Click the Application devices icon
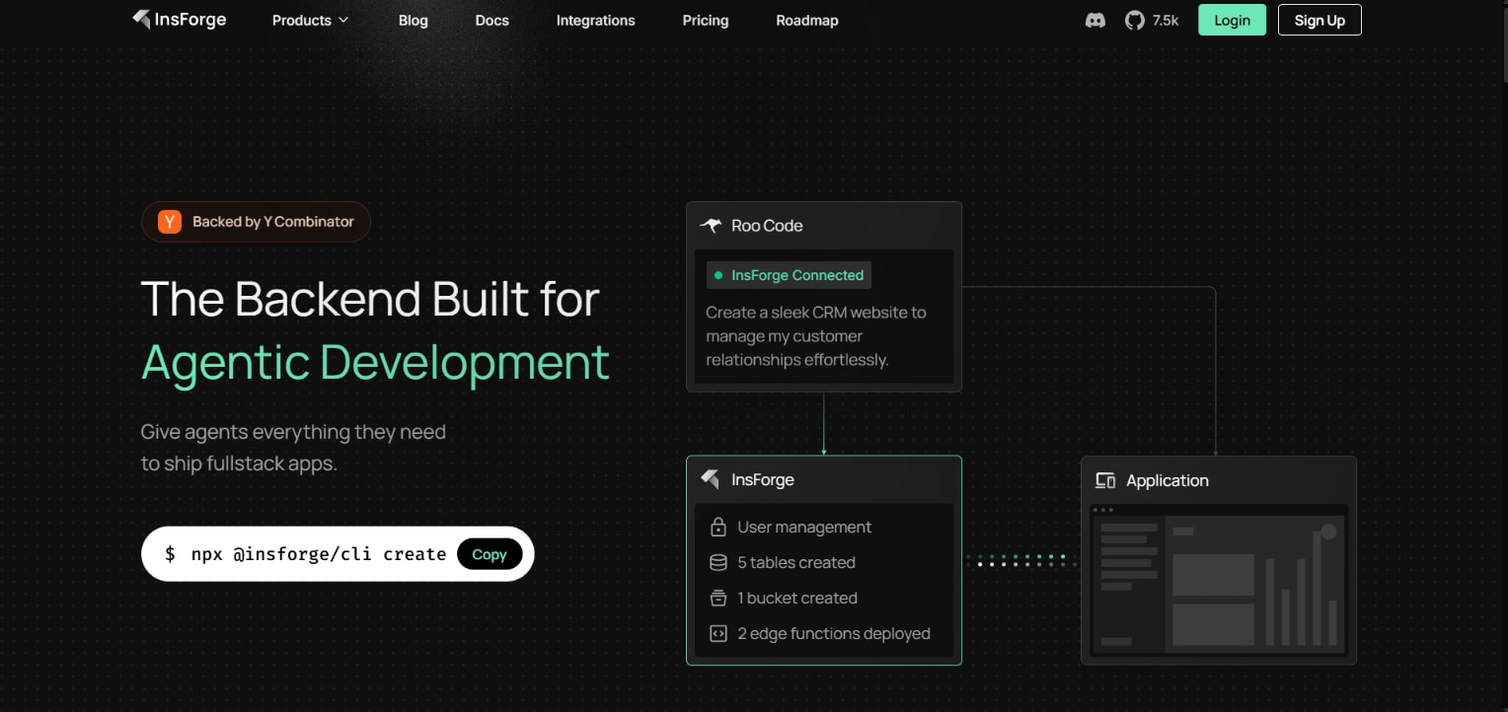 coord(1105,480)
